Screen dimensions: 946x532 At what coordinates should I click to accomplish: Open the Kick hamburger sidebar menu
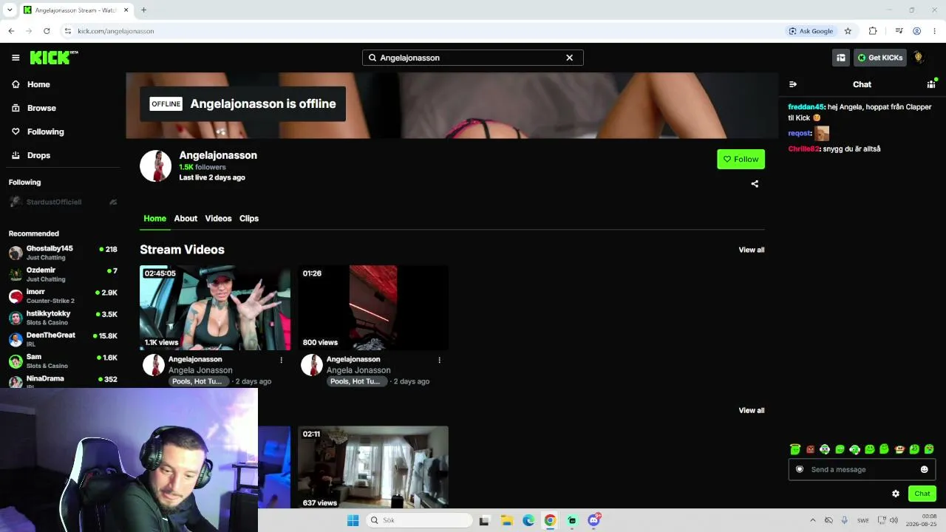tap(16, 58)
